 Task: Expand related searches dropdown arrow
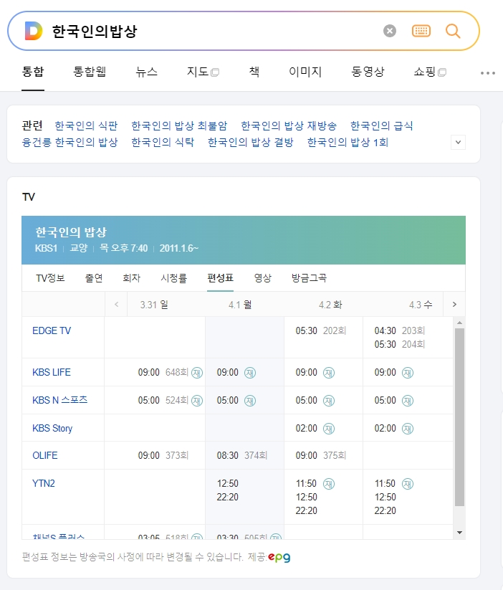(458, 142)
